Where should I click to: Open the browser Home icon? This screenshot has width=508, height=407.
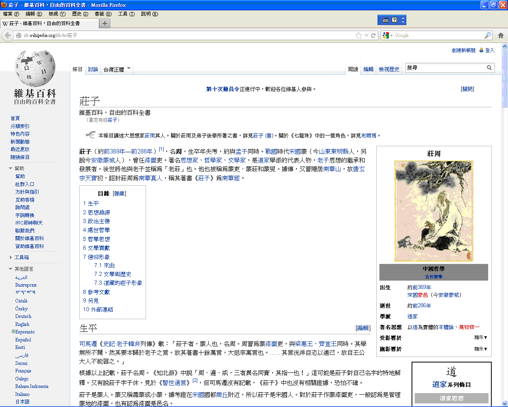501,35
